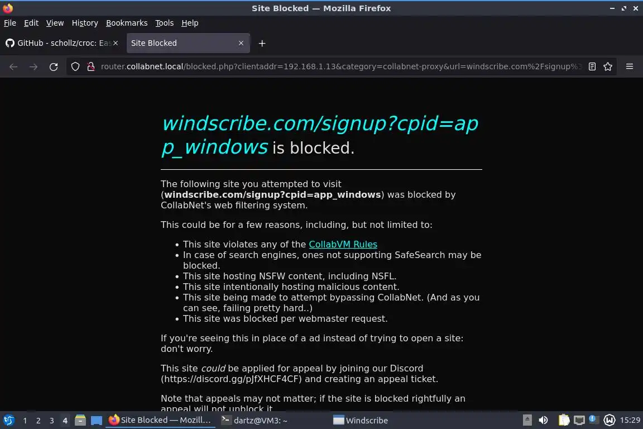Image resolution: width=643 pixels, height=429 pixels.
Task: Open the volume speaker tray icon
Action: [543, 420]
